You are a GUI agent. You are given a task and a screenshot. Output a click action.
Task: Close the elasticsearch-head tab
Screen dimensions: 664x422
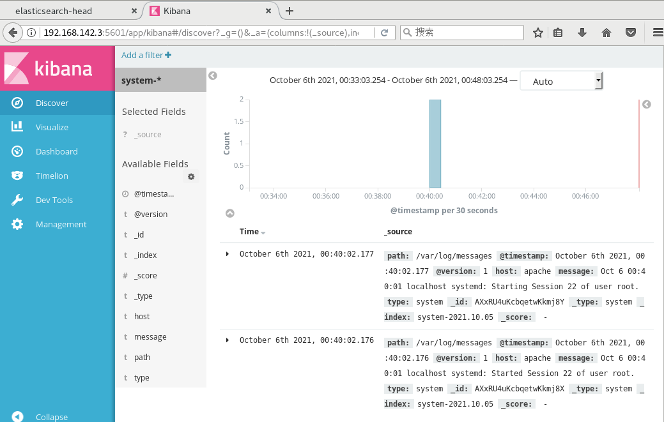134,11
